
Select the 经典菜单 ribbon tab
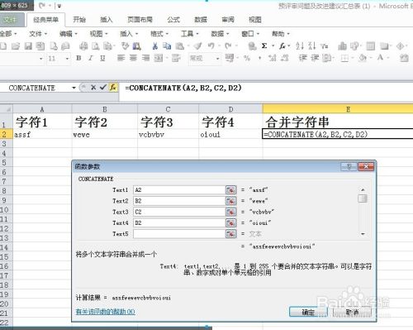45,20
